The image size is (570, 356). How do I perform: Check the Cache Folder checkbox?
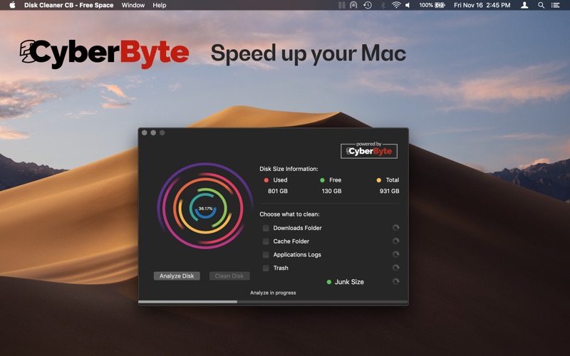tap(266, 241)
